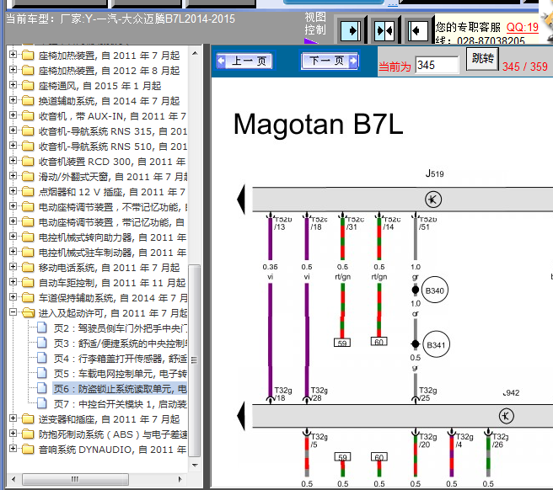Screen dimensions: 553x490
Task: Expand 换道辅助系统 node
Action: [x=13, y=100]
